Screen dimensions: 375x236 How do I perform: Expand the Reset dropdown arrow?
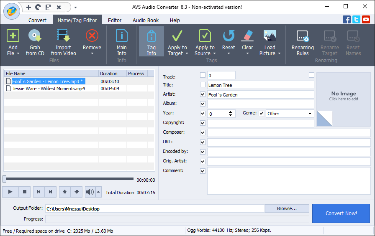tap(229, 54)
